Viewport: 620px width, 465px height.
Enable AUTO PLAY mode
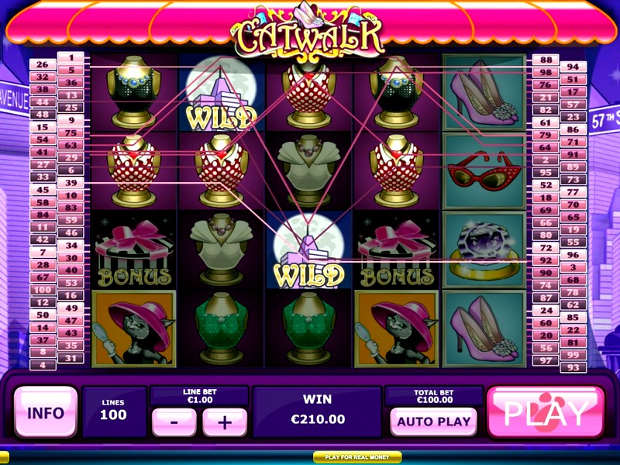coord(434,422)
